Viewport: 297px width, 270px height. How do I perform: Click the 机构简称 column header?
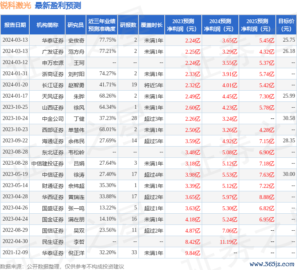(47, 25)
